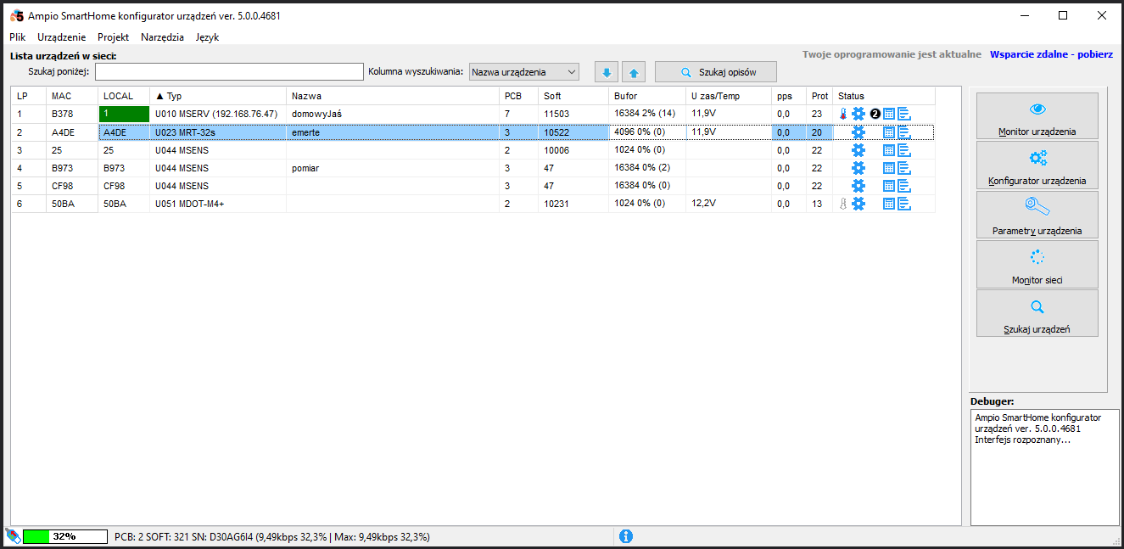Click the Twoje oprogramowanie jest aktualne text
The width and height of the screenshot is (1124, 549).
pyautogui.click(x=892, y=54)
